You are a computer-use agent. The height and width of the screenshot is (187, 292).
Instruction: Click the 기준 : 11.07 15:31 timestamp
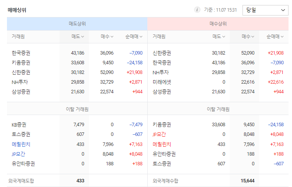(220, 10)
